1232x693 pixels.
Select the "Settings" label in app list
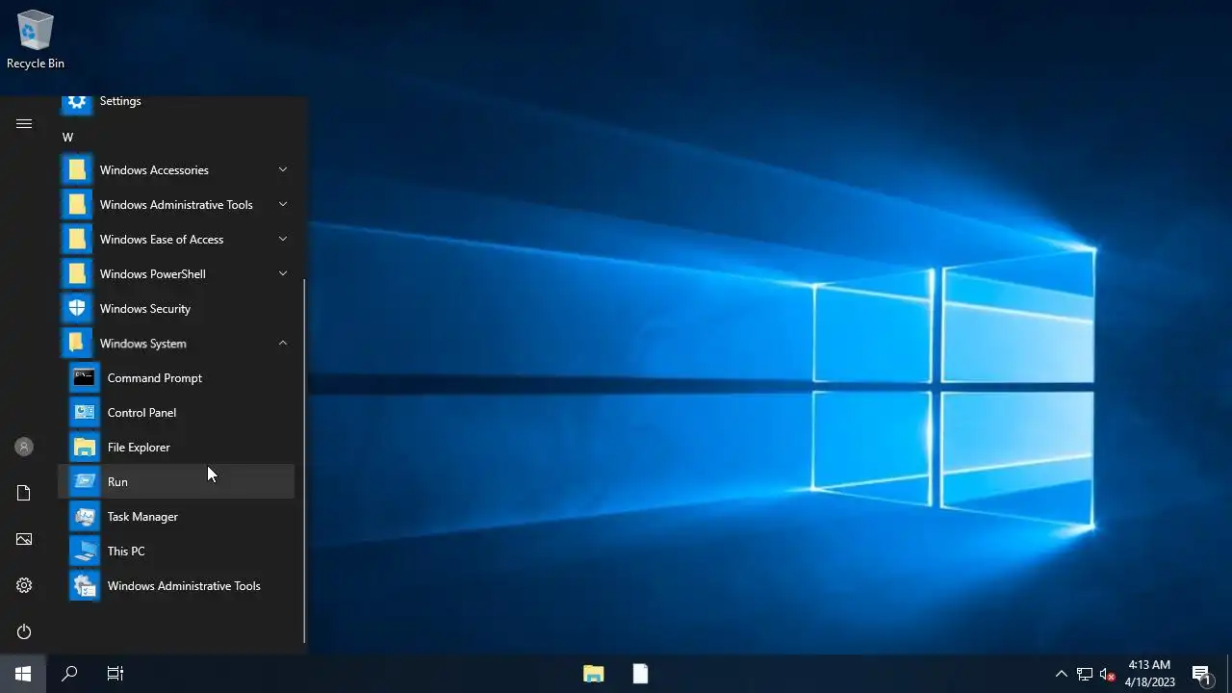(x=120, y=101)
